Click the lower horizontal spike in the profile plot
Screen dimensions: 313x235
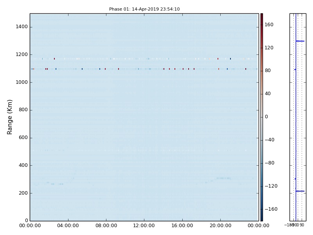pos(300,191)
